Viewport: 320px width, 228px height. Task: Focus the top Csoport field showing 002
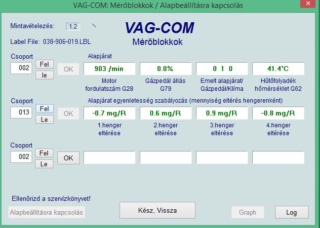(x=21, y=68)
